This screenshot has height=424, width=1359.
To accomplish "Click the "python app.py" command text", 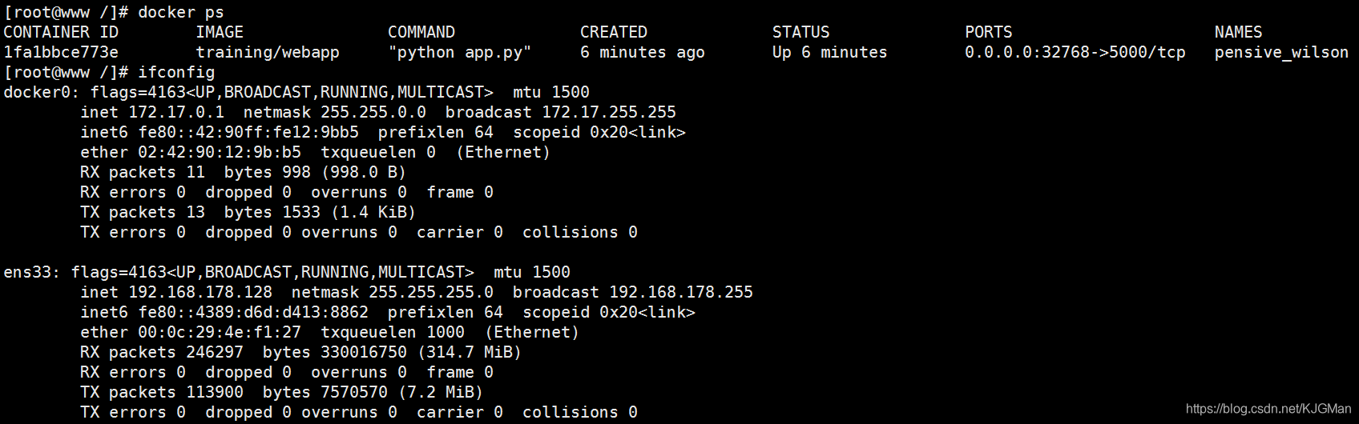I will [x=460, y=53].
